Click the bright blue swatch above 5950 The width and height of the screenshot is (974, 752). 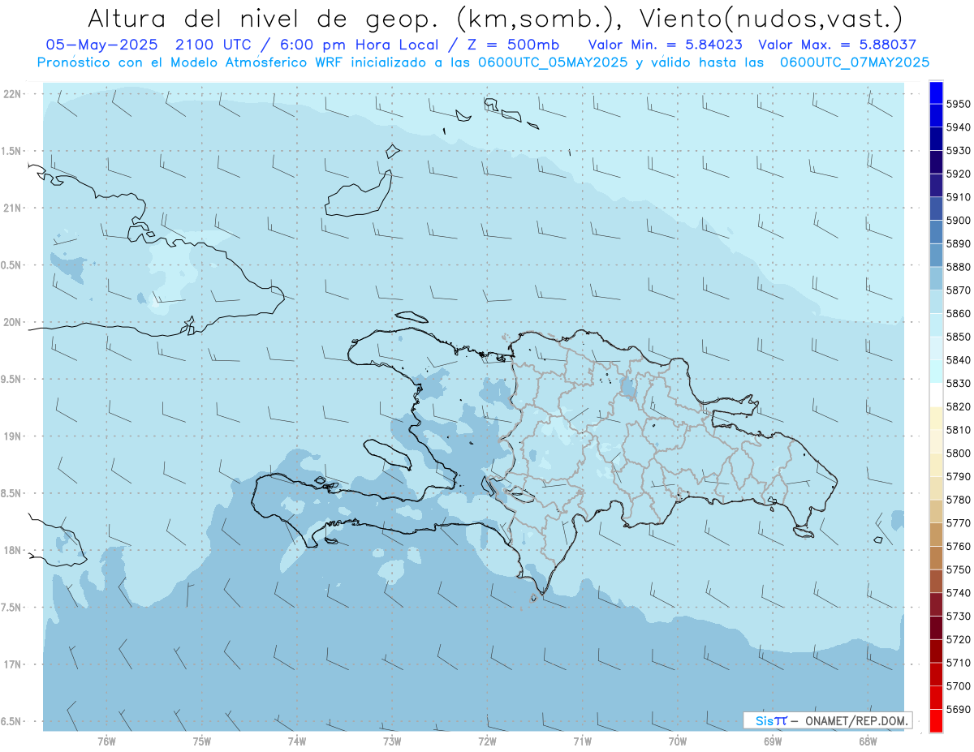(936, 92)
